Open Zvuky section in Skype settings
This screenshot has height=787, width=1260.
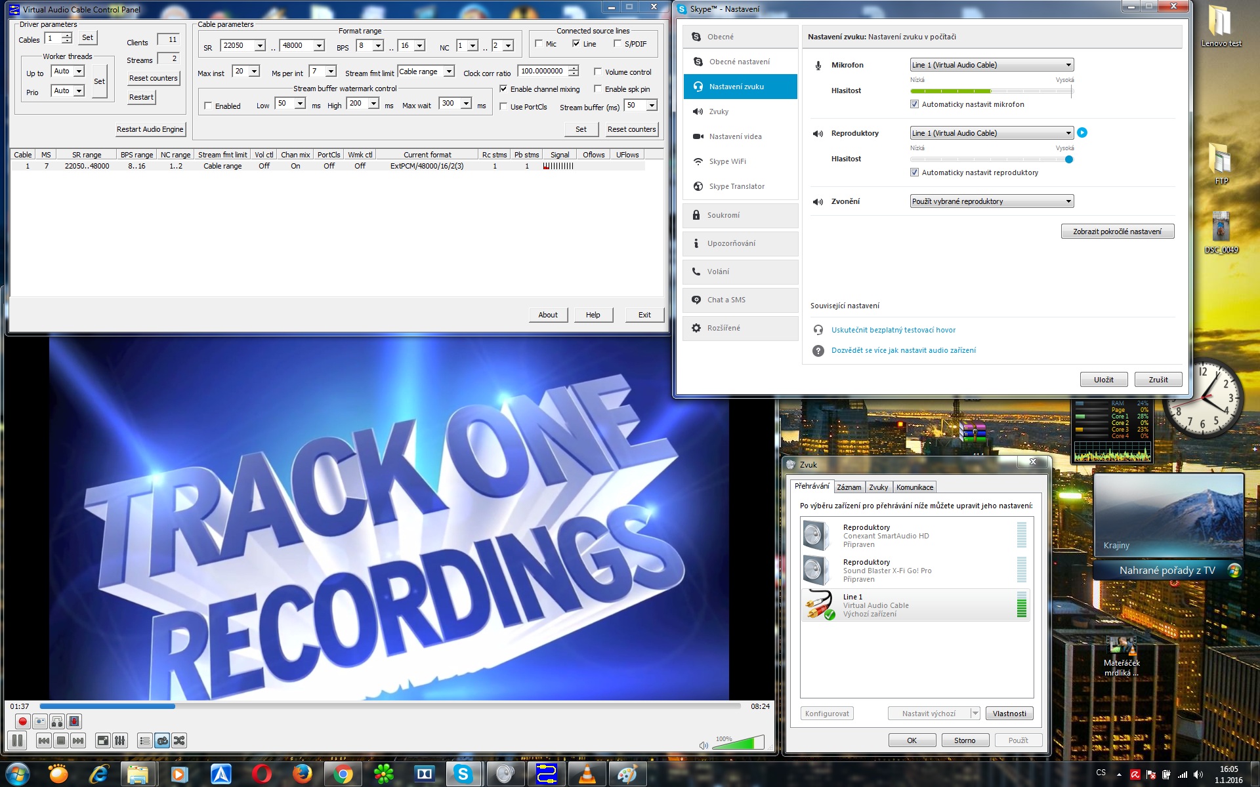coord(740,111)
